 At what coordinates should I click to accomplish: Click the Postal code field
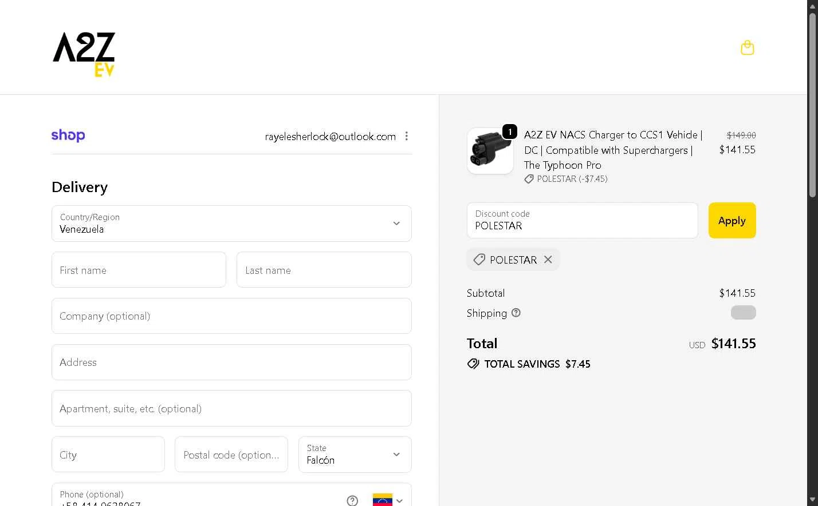pyautogui.click(x=231, y=455)
